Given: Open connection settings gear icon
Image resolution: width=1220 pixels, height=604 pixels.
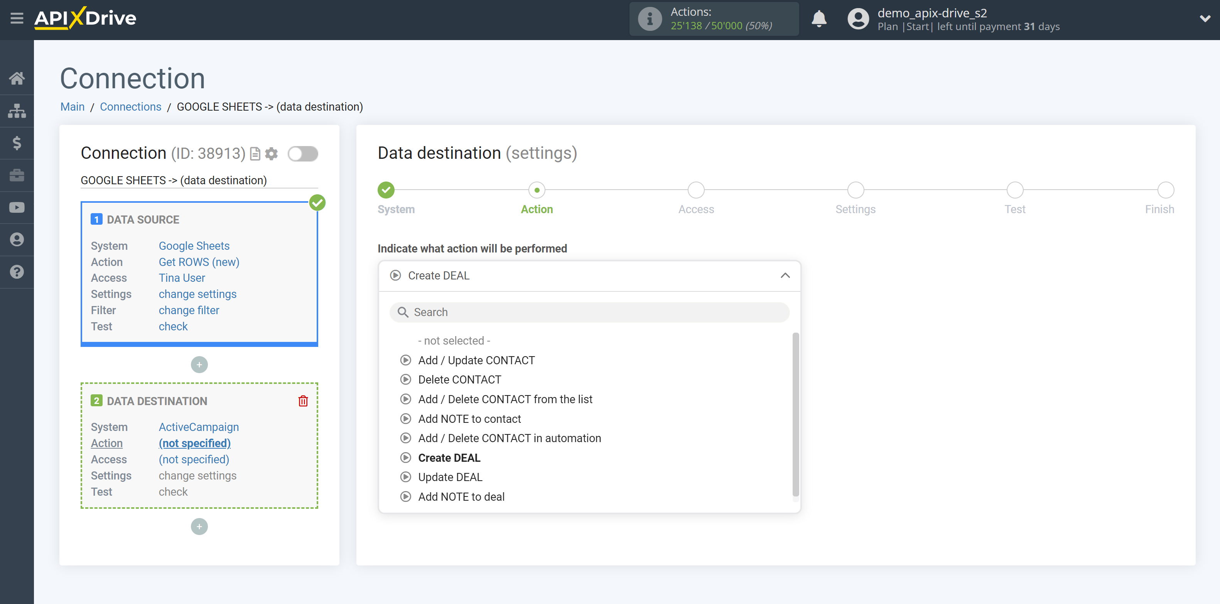Looking at the screenshot, I should click(272, 154).
